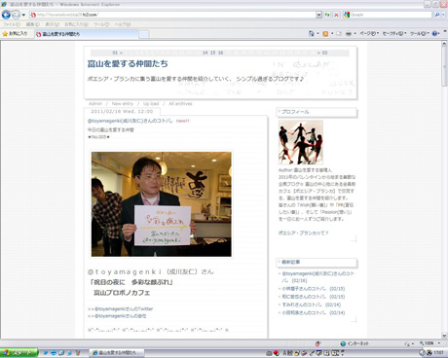Open blog title 富山を愛する仲間たち link
Image resolution: width=448 pixels, height=358 pixels.
pos(128,63)
